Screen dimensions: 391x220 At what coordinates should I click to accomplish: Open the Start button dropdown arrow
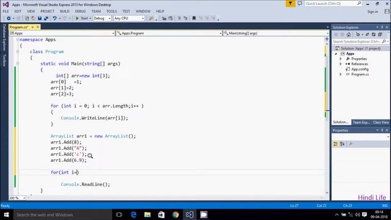(x=90, y=18)
